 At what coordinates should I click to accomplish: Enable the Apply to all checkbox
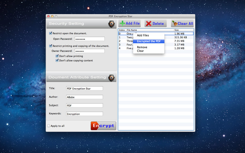[x=49, y=126]
